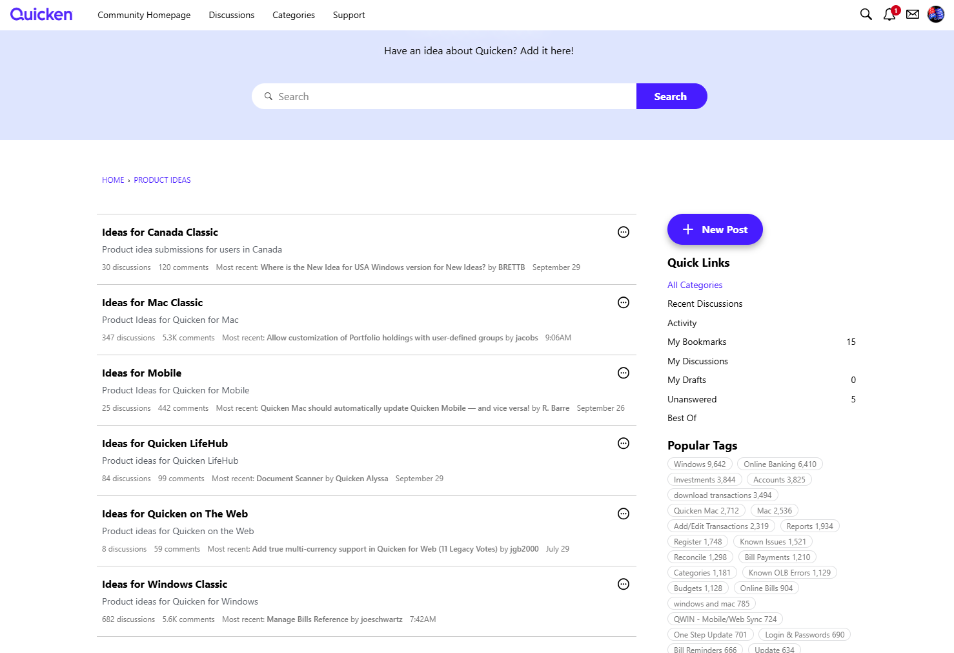
Task: Open All Categories quick link
Action: (x=695, y=285)
